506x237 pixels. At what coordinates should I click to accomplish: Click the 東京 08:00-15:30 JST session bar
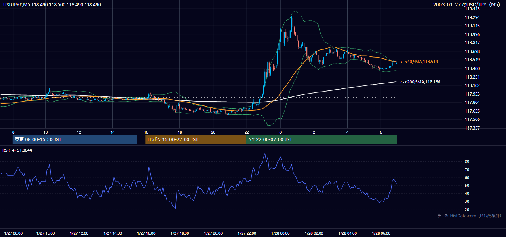point(75,139)
